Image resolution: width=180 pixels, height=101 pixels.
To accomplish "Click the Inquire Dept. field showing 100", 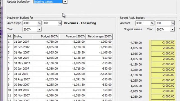I will [51, 23].
